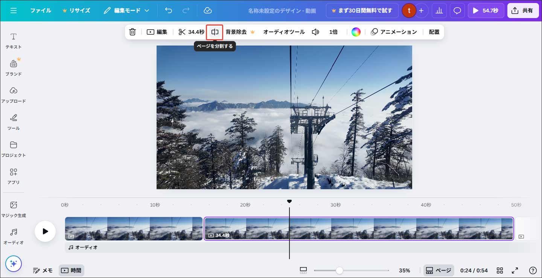Open the リサイズ menu

tap(76, 11)
